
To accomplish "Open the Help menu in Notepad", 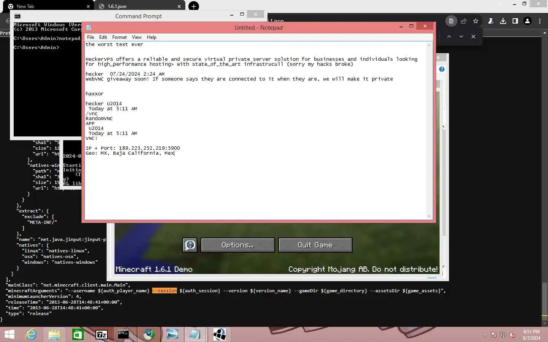I will (151, 37).
